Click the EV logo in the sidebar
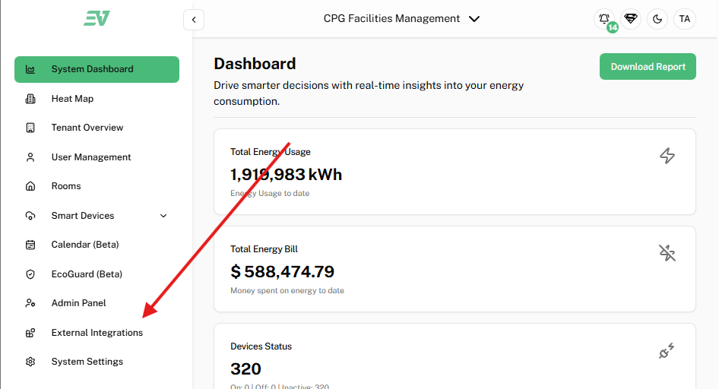 pyautogui.click(x=97, y=18)
